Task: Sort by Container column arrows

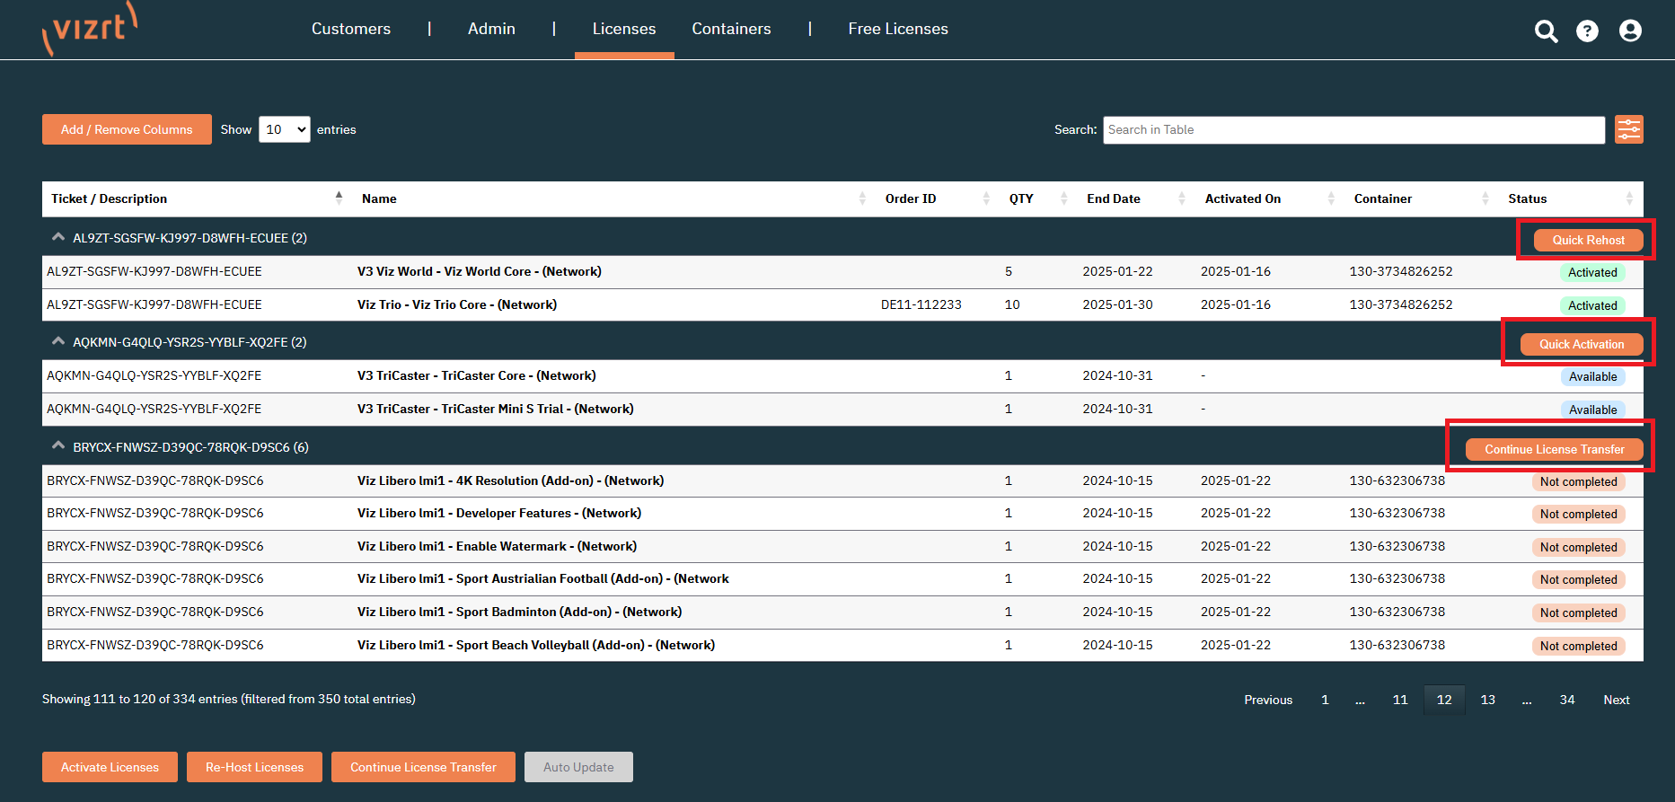Action: pos(1485,198)
